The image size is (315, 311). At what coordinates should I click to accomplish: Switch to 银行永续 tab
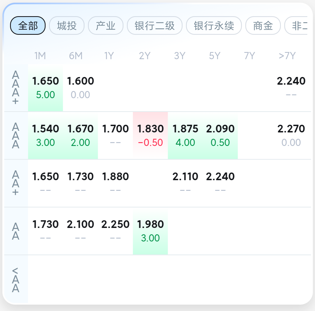click(x=214, y=26)
